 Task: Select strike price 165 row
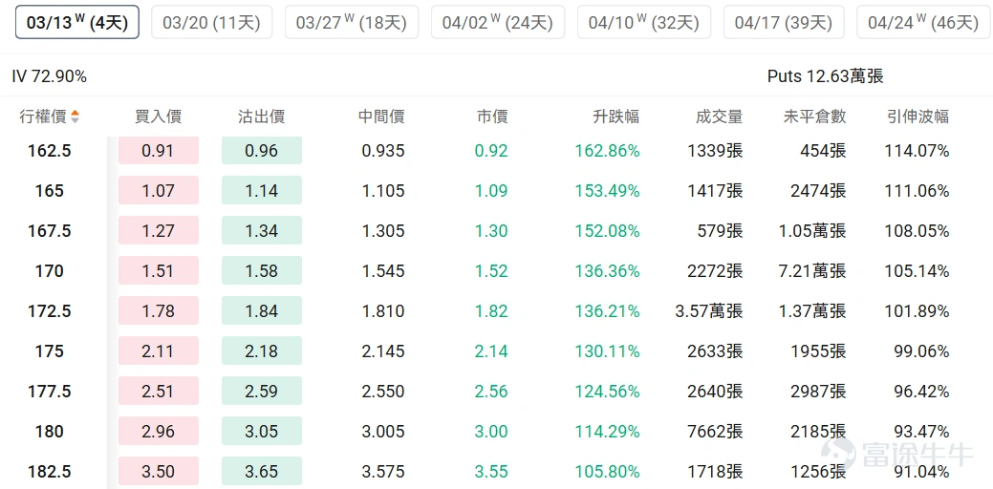tap(497, 190)
